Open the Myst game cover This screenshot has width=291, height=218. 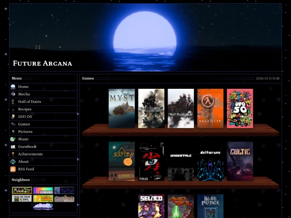point(122,108)
